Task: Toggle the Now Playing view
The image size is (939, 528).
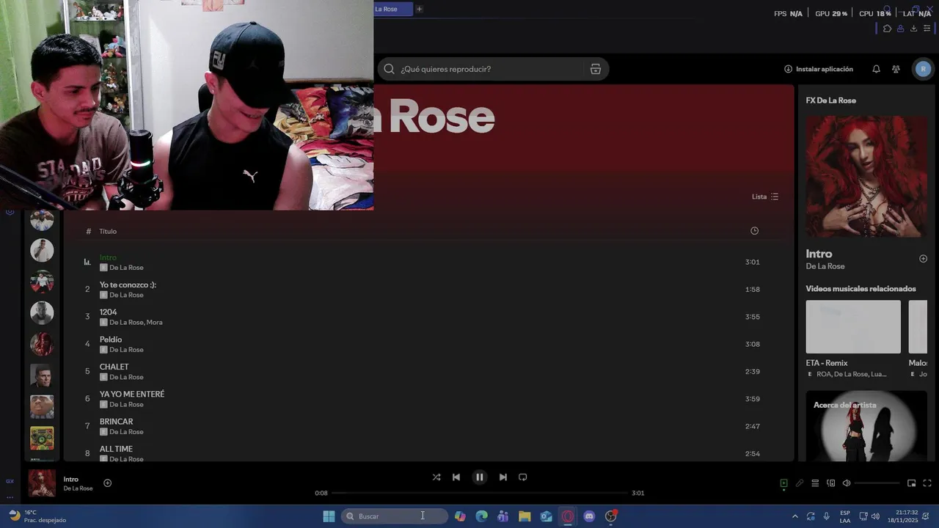Action: tap(783, 483)
